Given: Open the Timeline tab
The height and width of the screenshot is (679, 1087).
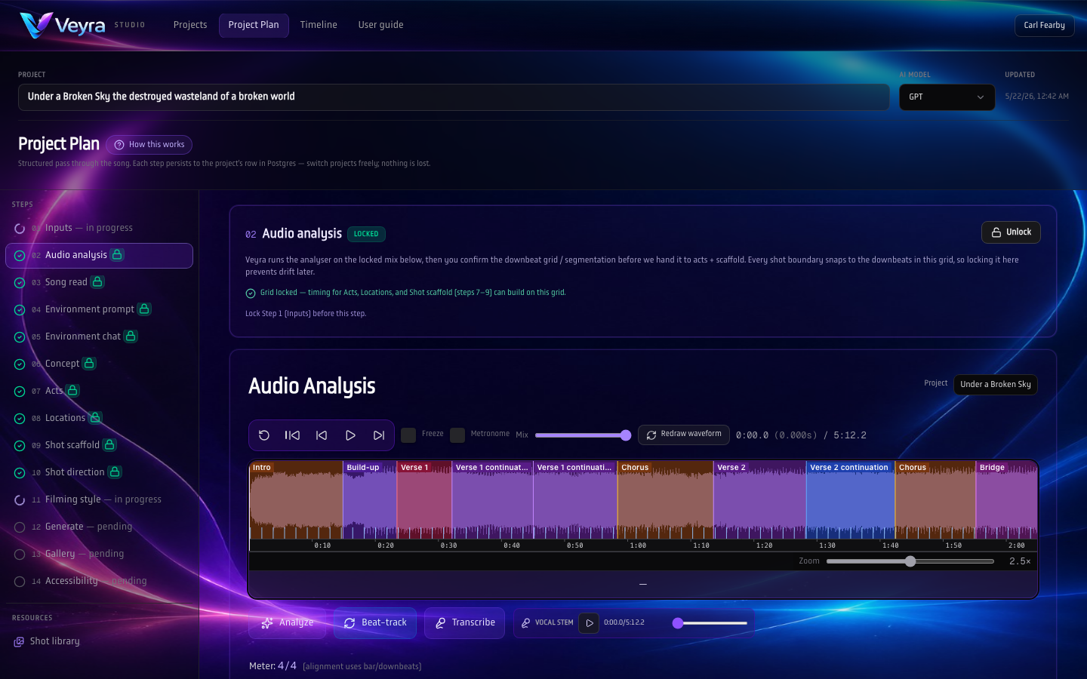Looking at the screenshot, I should (x=319, y=25).
